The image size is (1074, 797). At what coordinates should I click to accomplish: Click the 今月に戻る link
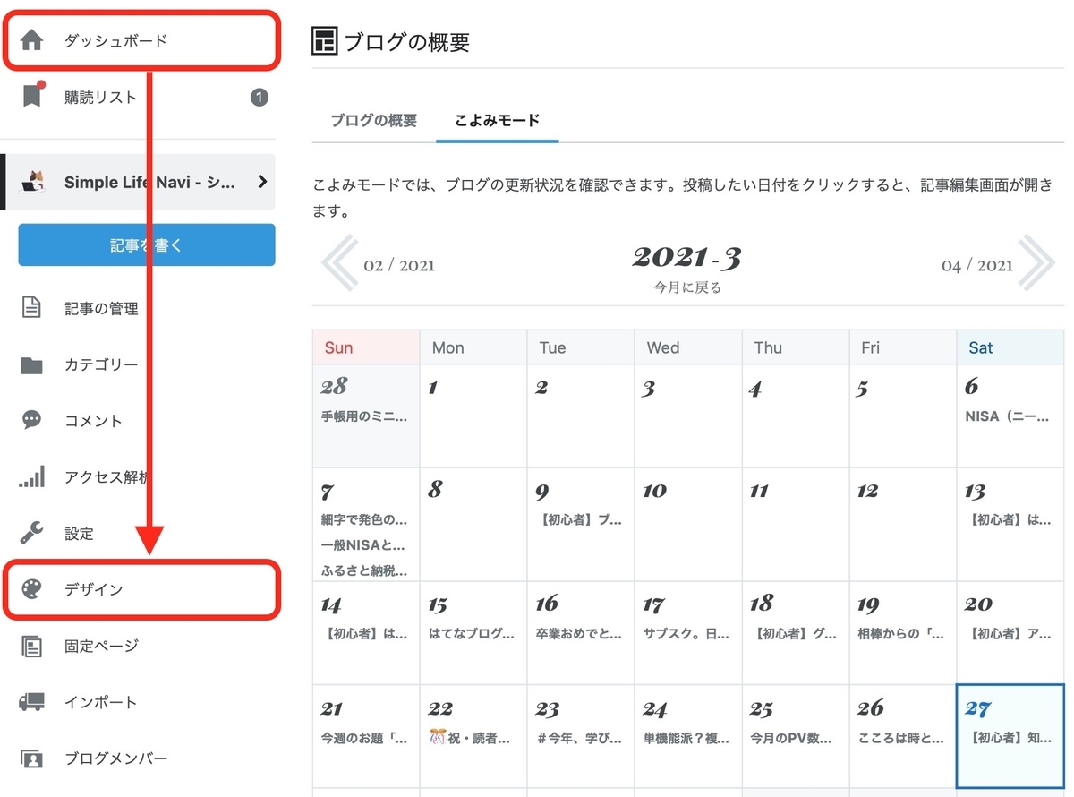[x=687, y=287]
